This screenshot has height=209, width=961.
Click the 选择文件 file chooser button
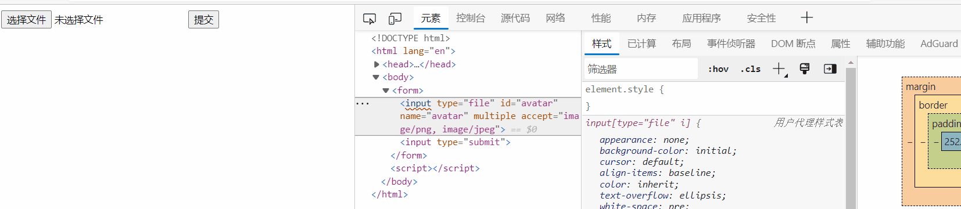(x=26, y=20)
